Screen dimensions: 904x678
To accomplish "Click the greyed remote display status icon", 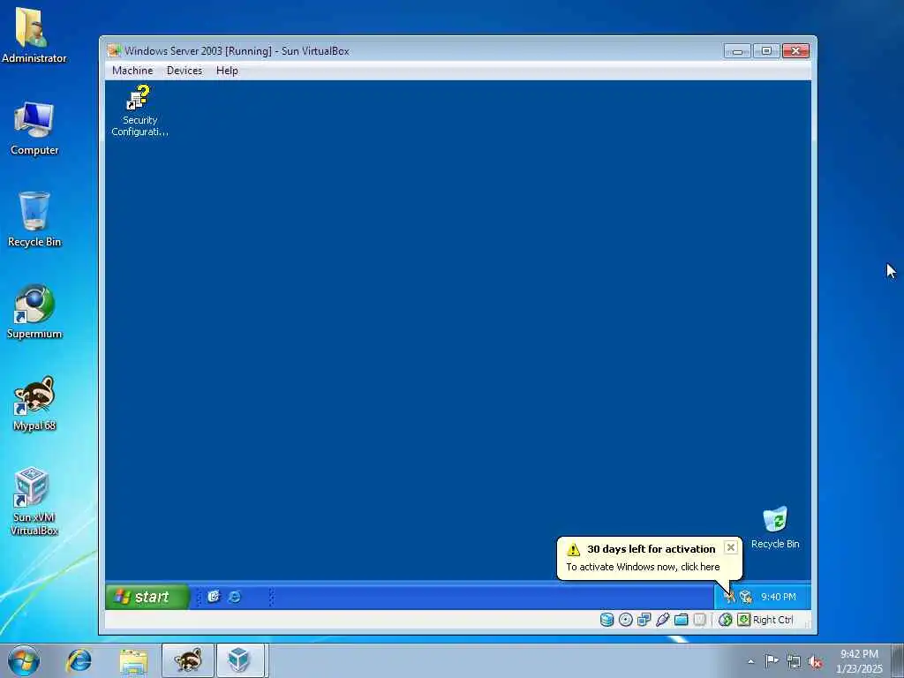I will pyautogui.click(x=699, y=620).
